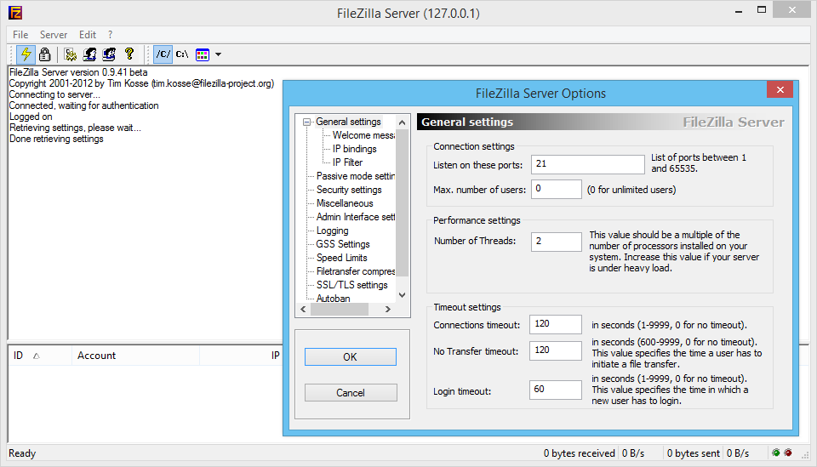This screenshot has width=817, height=467.
Task: Open the Edit menu
Action: (x=87, y=34)
